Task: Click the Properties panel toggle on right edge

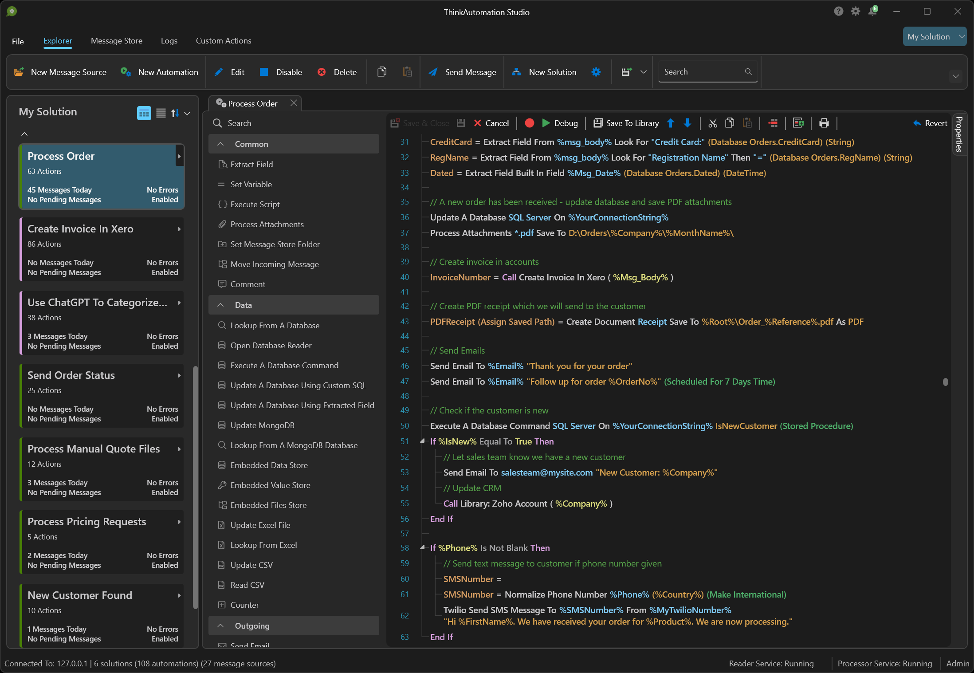Action: pyautogui.click(x=960, y=142)
